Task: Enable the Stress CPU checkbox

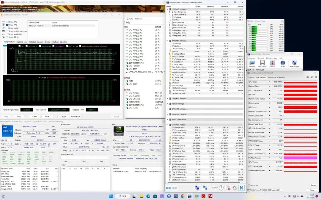Action: pyautogui.click(x=7, y=22)
